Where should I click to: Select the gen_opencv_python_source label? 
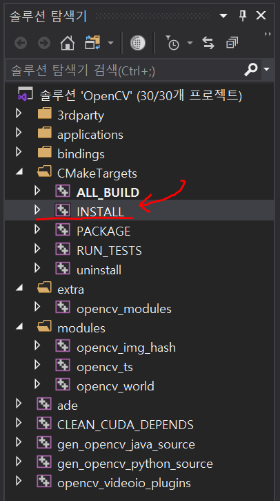pyautogui.click(x=135, y=464)
